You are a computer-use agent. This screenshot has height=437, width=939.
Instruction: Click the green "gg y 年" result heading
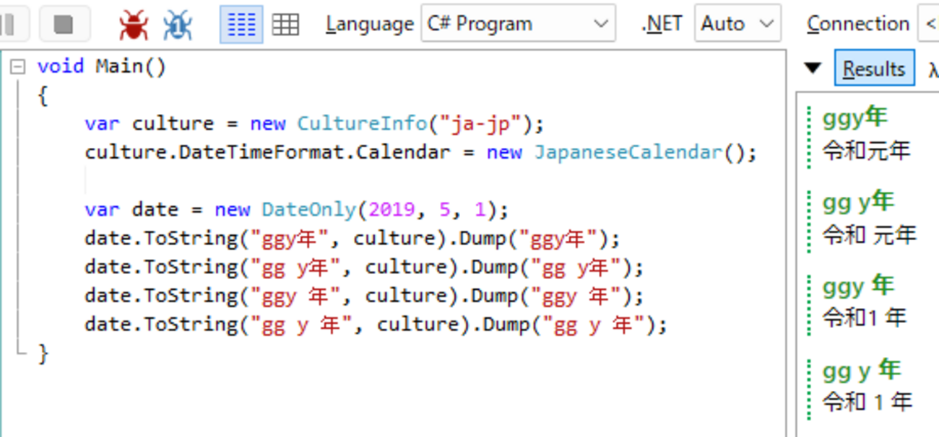[861, 371]
